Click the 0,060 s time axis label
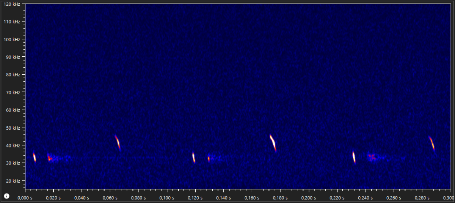This screenshot has height=203, width=455. tap(110, 198)
